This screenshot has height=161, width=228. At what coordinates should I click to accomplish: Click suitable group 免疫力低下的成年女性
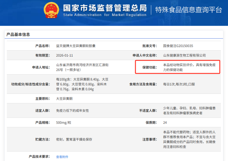click(x=72, y=111)
